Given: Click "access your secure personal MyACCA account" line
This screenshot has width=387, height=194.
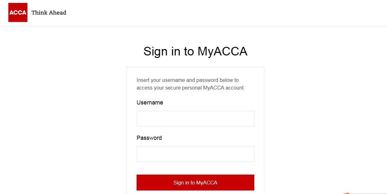Looking at the screenshot, I should point(191,88).
